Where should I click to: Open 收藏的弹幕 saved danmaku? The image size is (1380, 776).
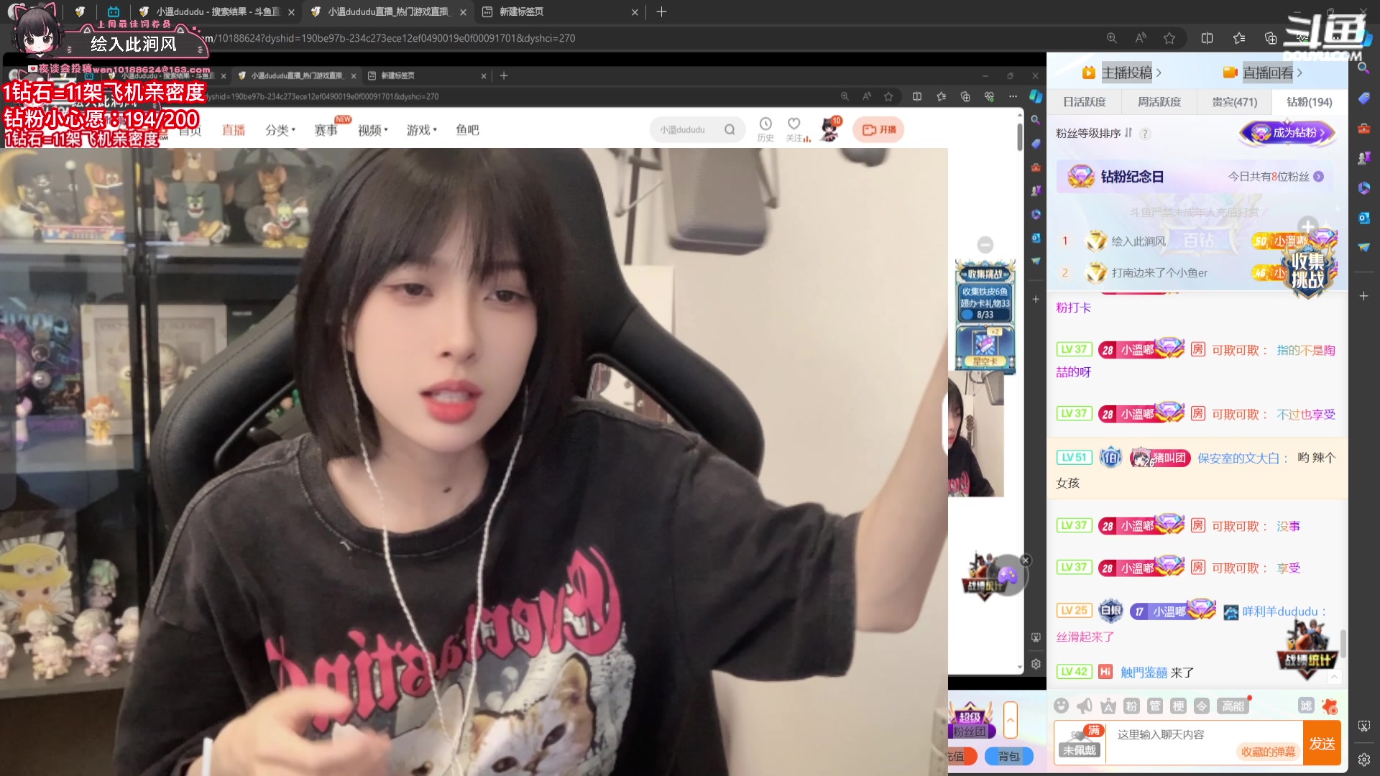point(1268,752)
